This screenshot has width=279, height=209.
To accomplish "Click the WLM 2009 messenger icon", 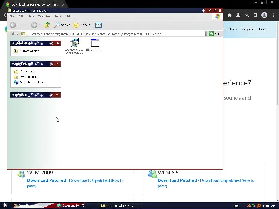I will pos(21,174).
